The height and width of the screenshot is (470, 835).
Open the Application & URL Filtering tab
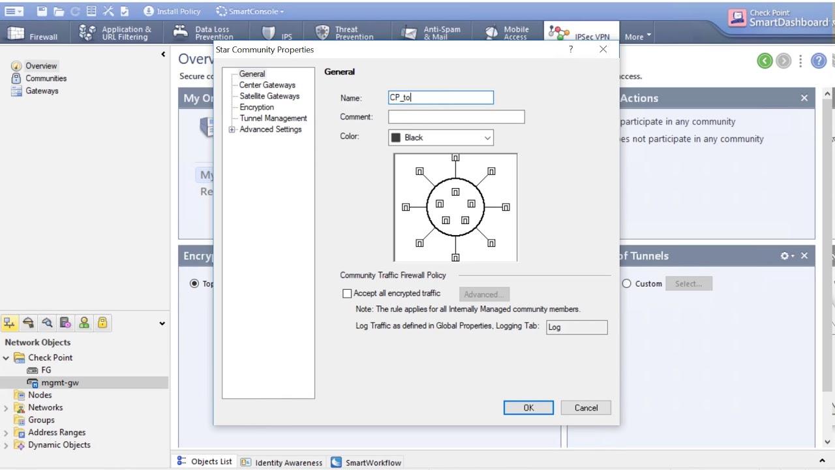[x=115, y=33]
